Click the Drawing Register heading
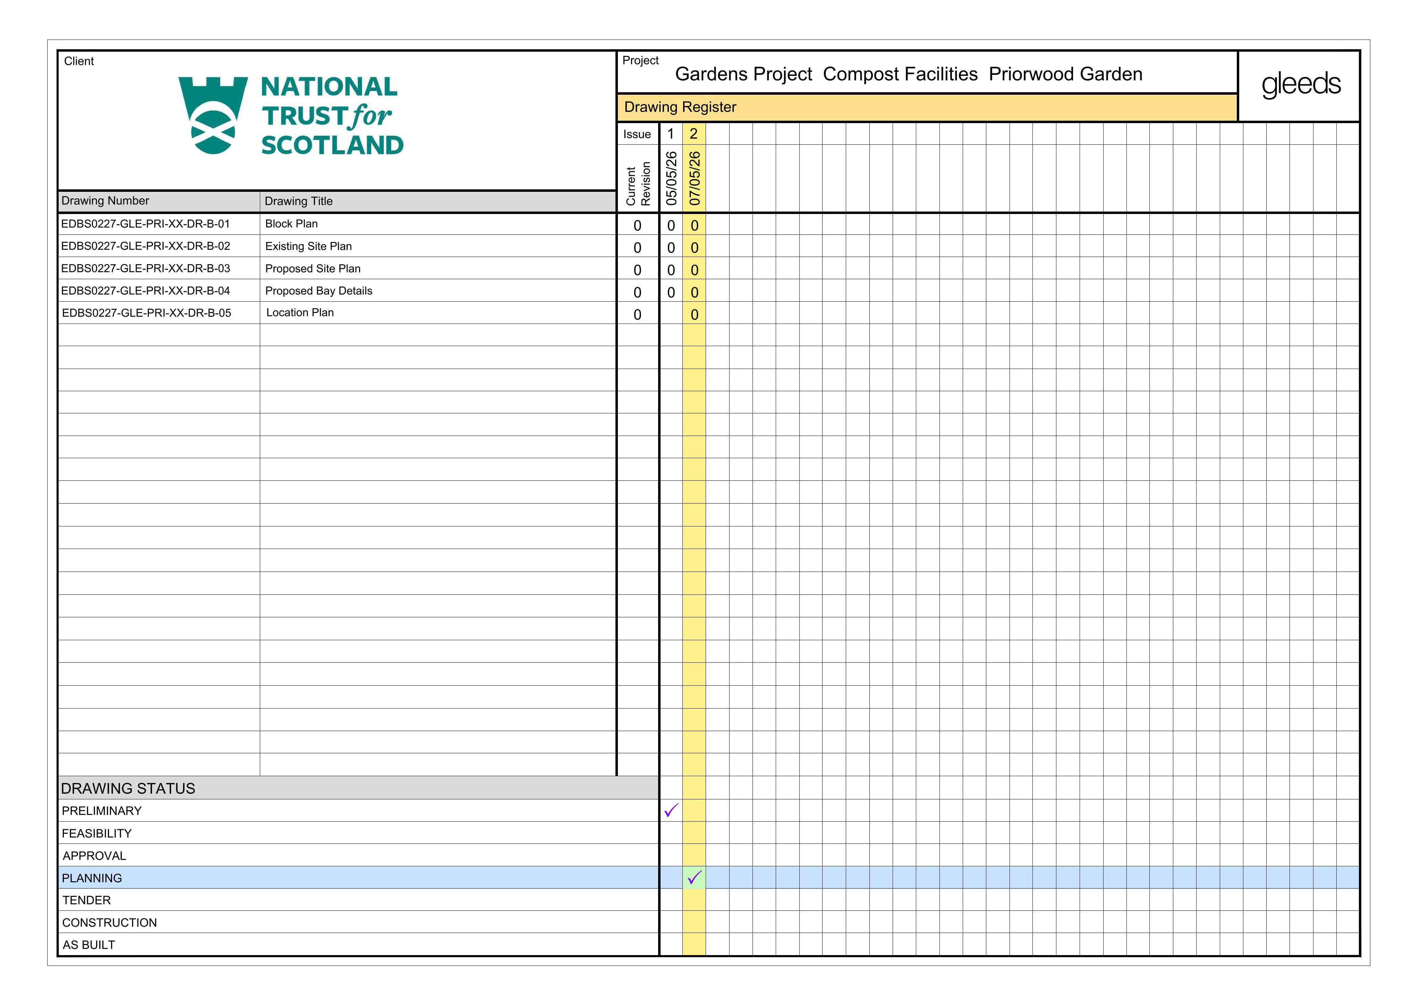Screen dimensions: 1421x1004 pyautogui.click(x=680, y=107)
